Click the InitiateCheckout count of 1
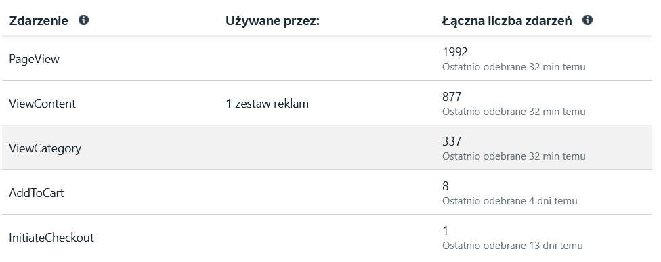661x262 pixels. pyautogui.click(x=446, y=230)
